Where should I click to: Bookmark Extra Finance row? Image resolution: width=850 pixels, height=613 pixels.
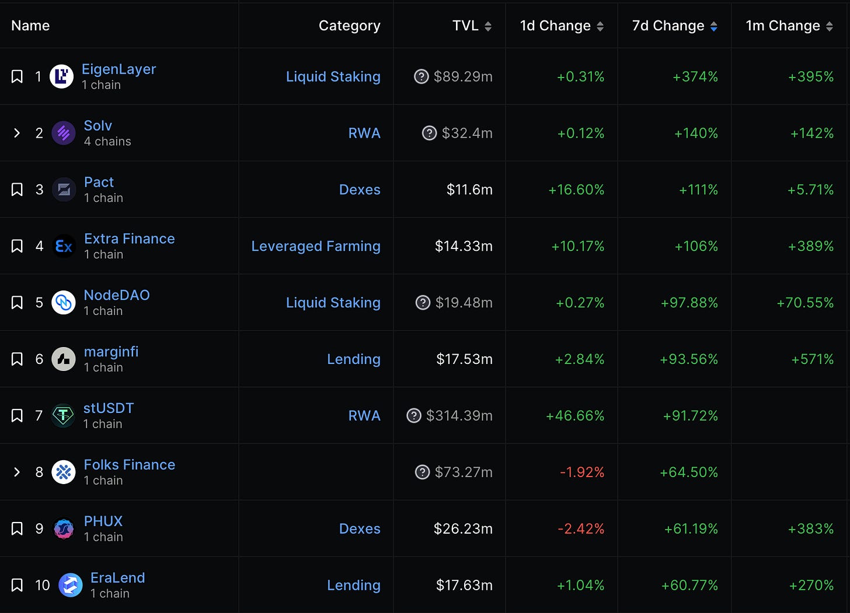tap(17, 246)
